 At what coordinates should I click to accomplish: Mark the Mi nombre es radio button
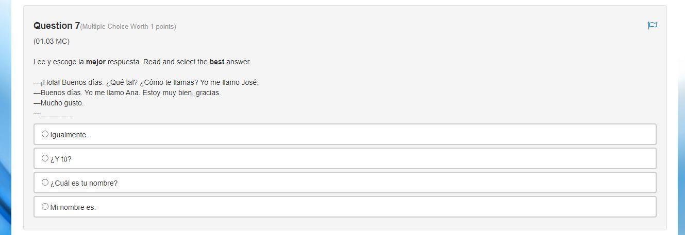pos(45,207)
